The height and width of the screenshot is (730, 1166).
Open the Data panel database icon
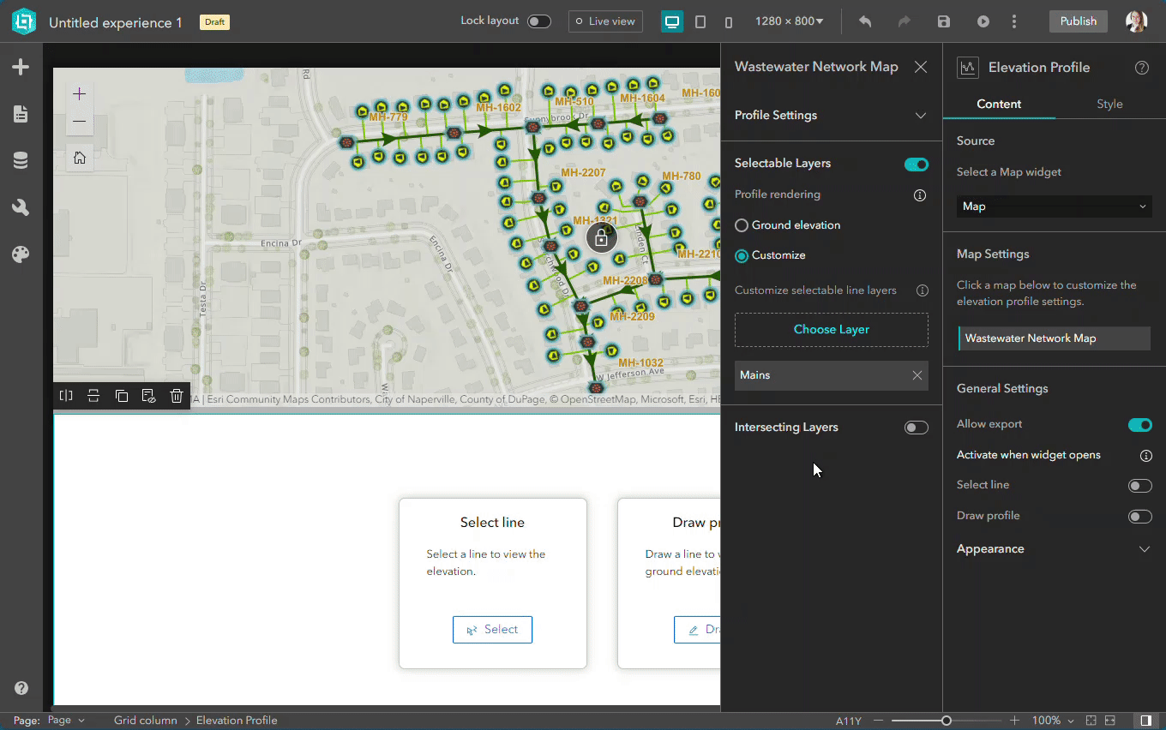[21, 161]
